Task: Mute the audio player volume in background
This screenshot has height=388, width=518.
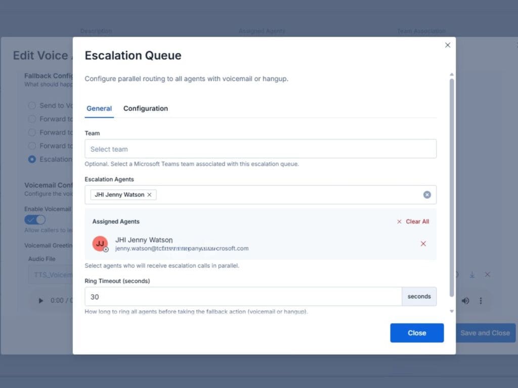Action: pos(465,301)
